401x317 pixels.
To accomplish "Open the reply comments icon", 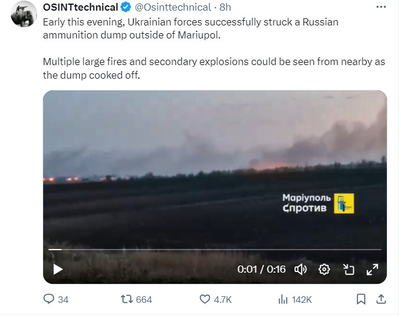I will 48,299.
